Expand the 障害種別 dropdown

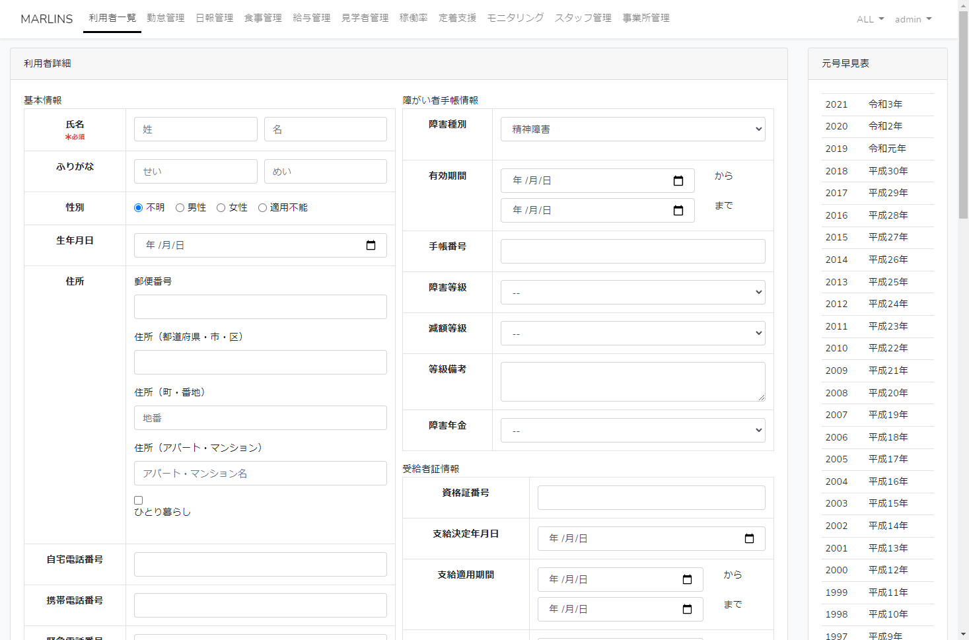click(x=632, y=129)
